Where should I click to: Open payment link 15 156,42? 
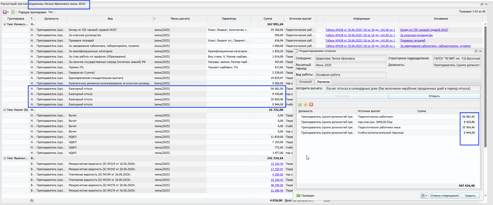(x=277, y=180)
